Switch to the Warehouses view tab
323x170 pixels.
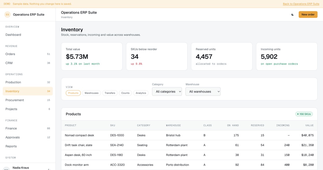[91, 93]
